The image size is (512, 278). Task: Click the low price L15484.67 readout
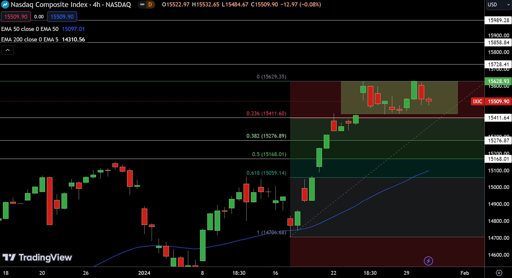235,5
